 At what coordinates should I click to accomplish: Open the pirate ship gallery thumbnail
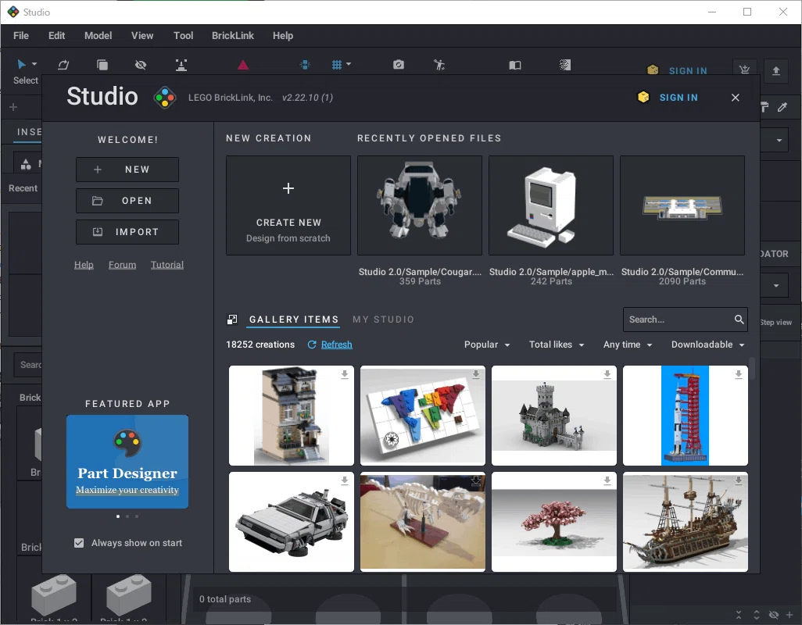point(686,522)
